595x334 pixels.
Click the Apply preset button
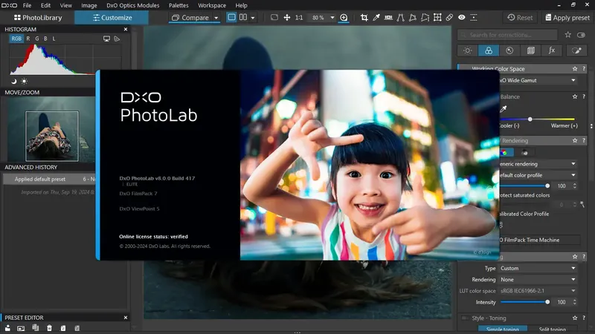tap(567, 17)
